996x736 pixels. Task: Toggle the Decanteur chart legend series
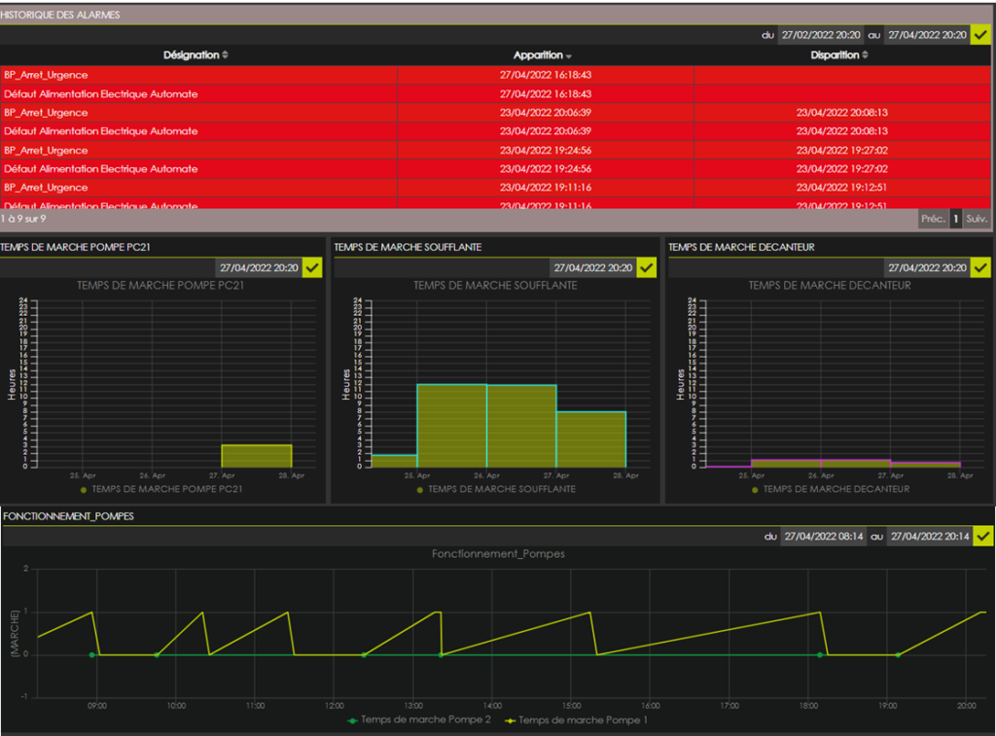(x=830, y=489)
